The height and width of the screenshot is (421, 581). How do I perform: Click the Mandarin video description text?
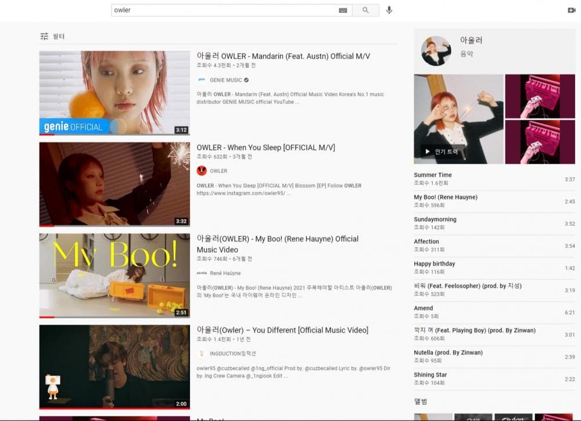[290, 98]
